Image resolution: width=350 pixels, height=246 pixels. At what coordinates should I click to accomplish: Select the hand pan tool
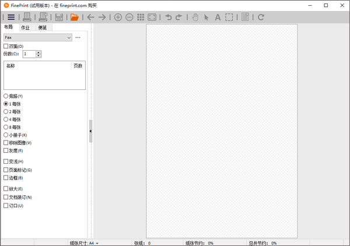click(x=195, y=17)
